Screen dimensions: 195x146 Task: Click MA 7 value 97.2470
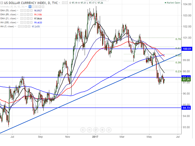[x=36, y=27]
